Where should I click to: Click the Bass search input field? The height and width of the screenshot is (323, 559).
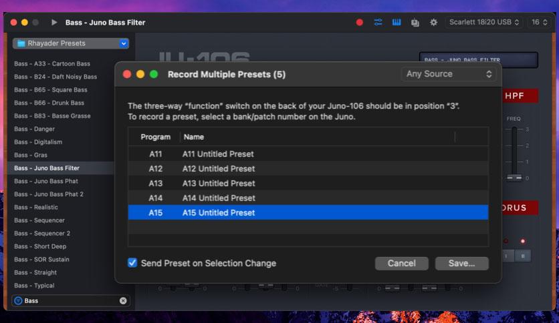click(x=71, y=300)
